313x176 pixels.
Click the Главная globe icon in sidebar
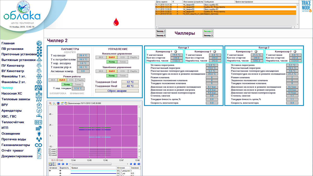pos(39,43)
